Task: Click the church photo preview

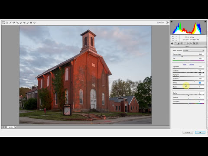Action: pos(85,75)
